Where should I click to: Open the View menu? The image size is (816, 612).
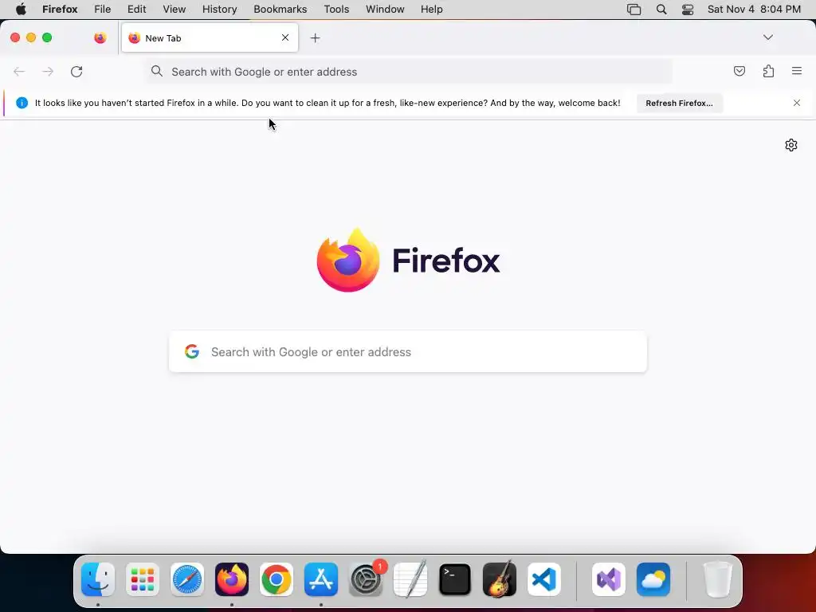tap(175, 10)
